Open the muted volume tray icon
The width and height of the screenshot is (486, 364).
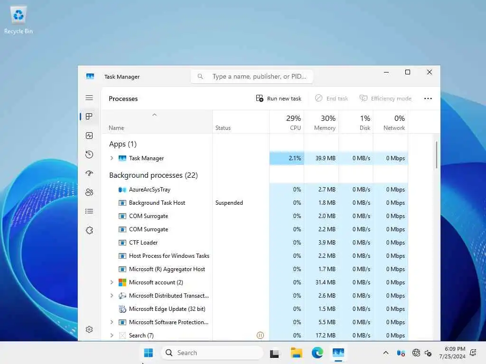[428, 353]
